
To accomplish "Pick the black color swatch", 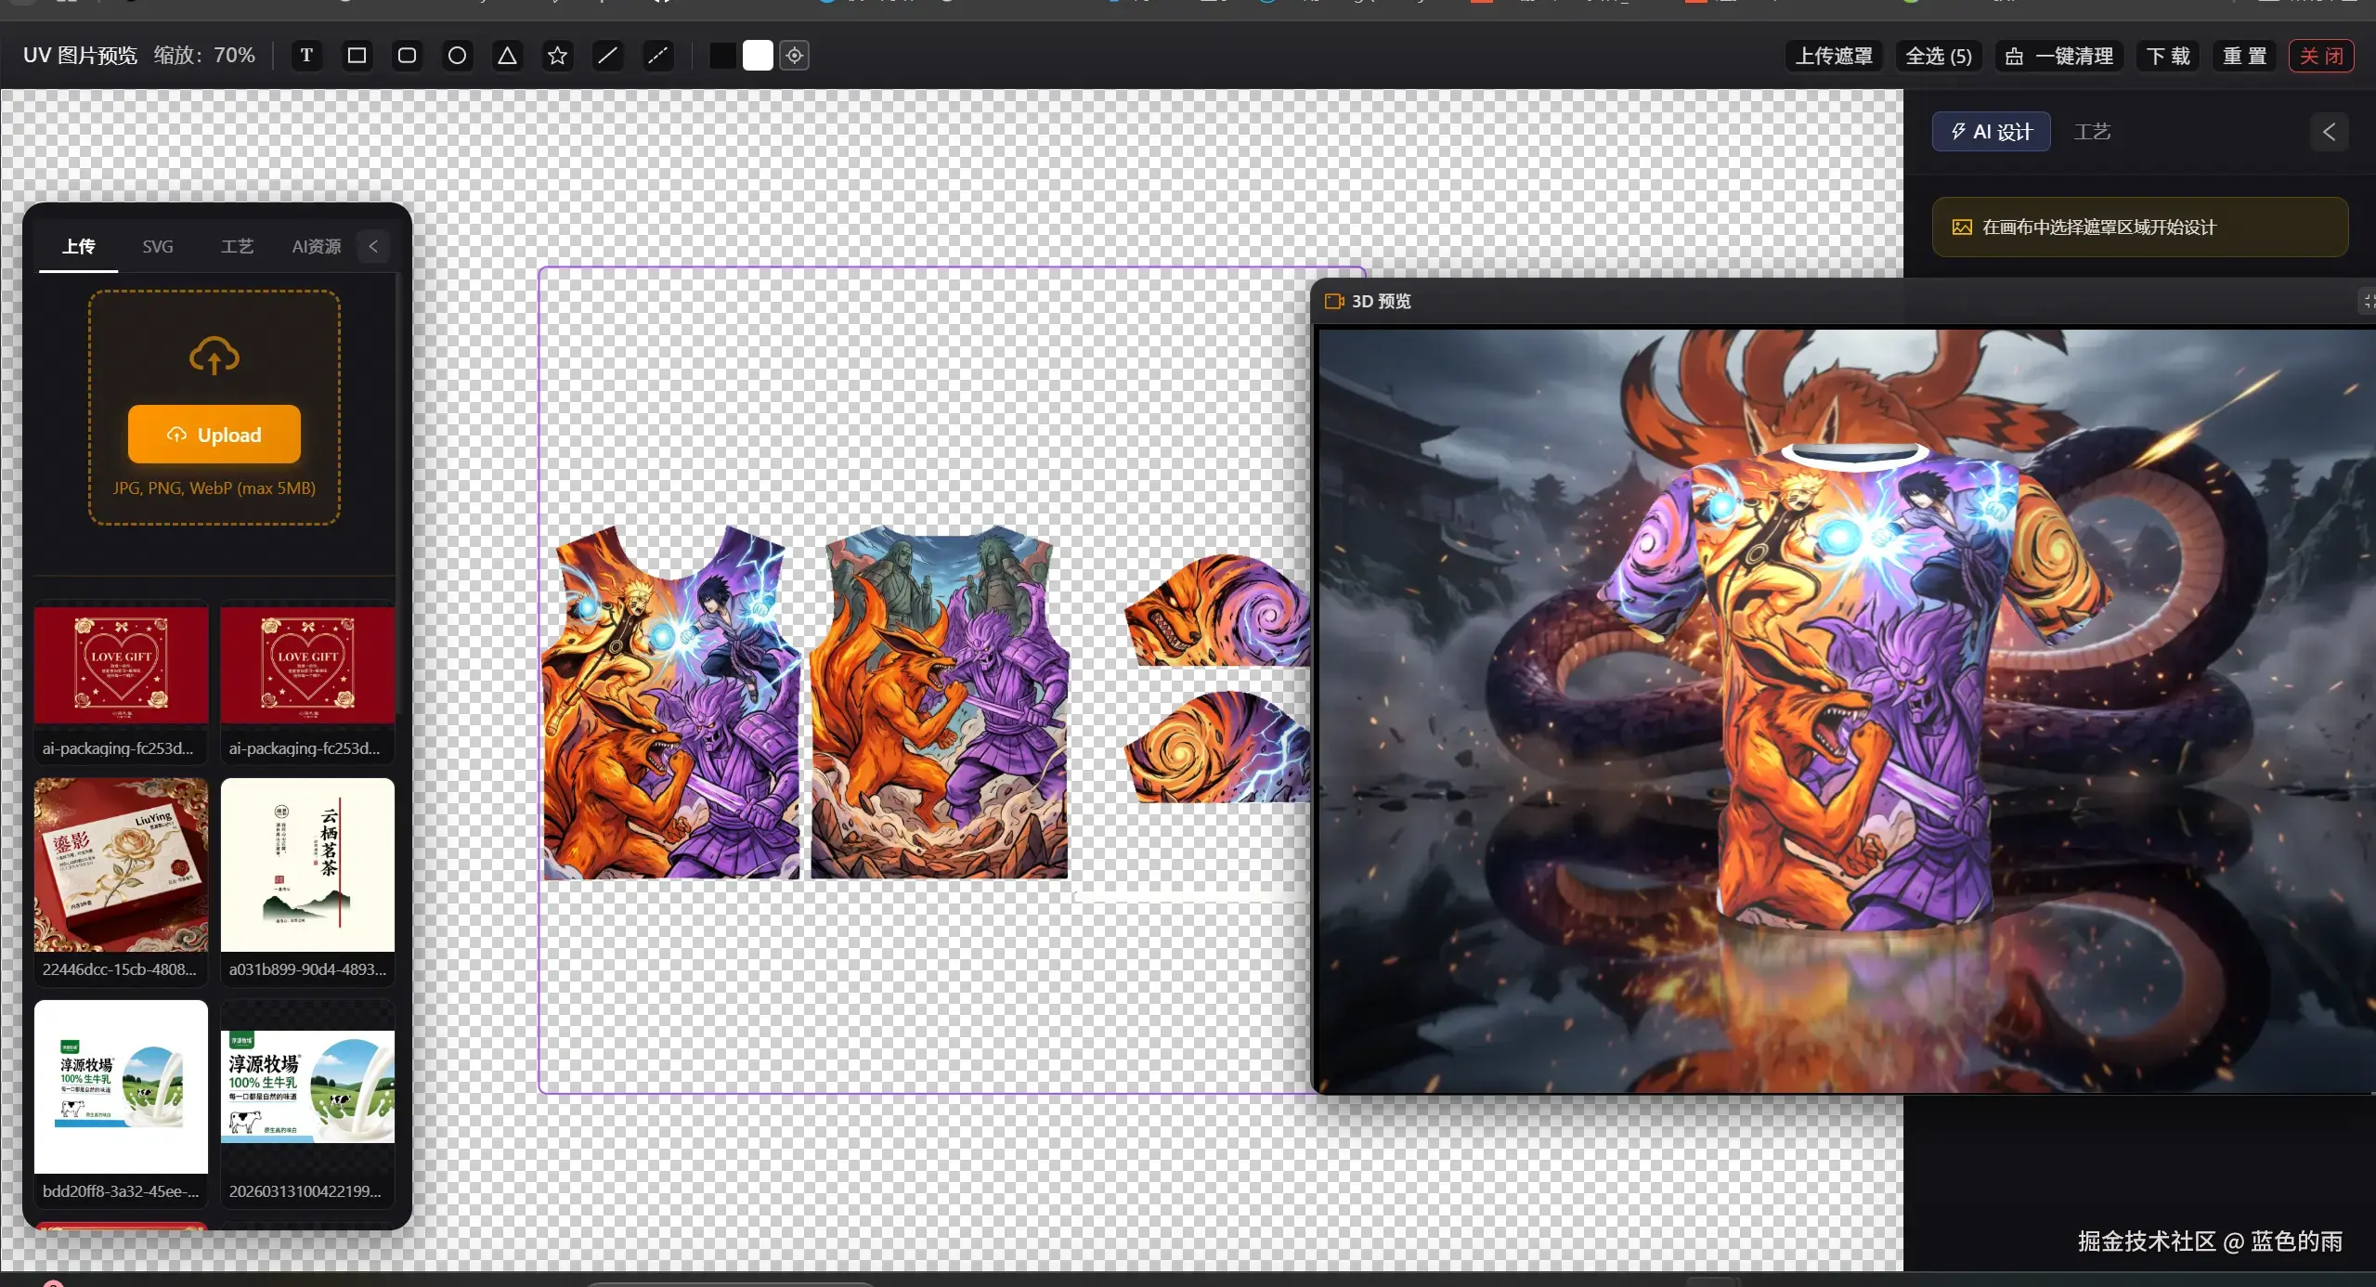I will [x=722, y=56].
